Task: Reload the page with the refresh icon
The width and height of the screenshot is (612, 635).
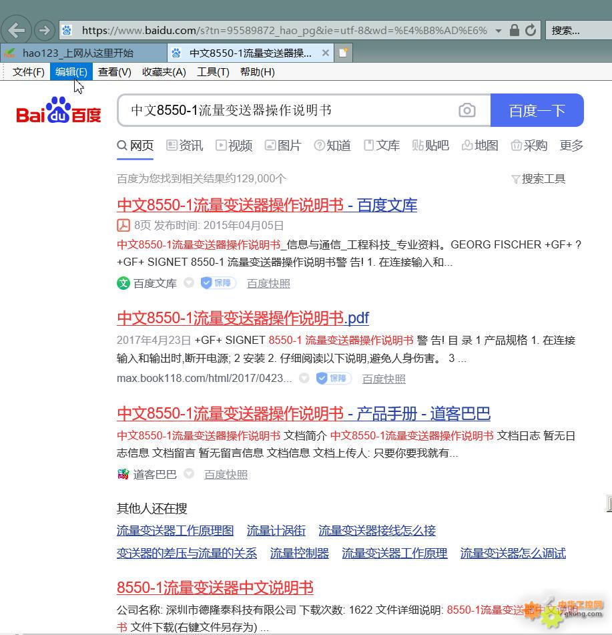Action: click(530, 30)
